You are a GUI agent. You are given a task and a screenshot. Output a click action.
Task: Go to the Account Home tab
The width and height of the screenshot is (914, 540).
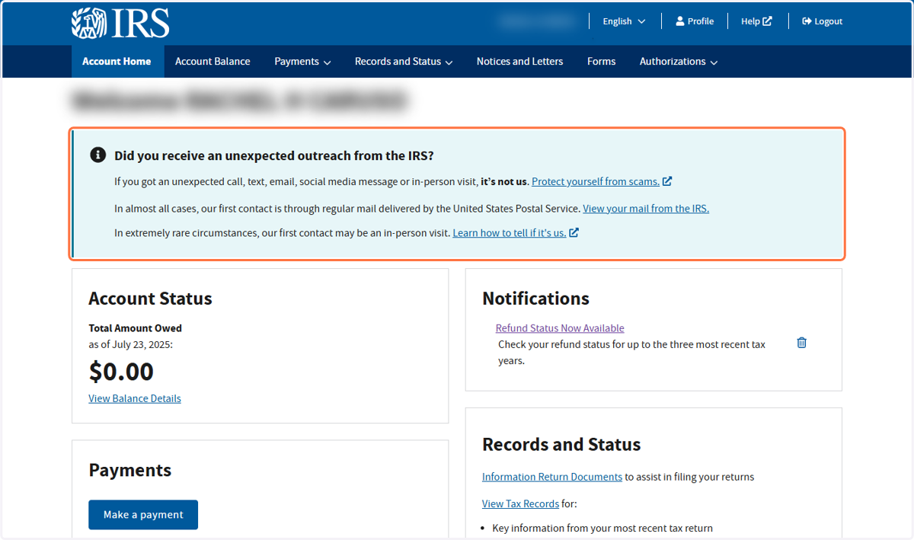point(117,62)
